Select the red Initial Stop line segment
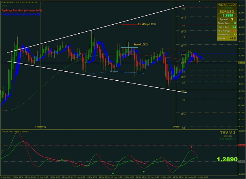Screen dimensions: 246x179 [x=129, y=25]
